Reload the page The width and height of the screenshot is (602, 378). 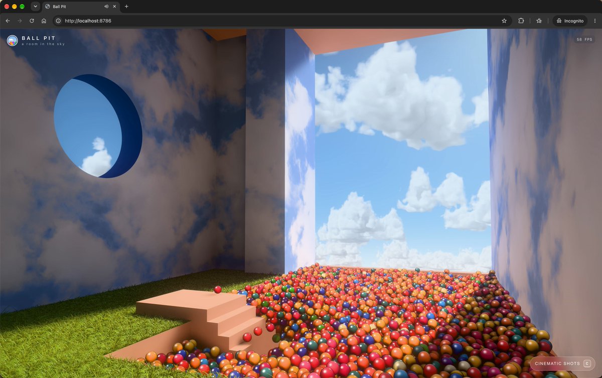(32, 21)
